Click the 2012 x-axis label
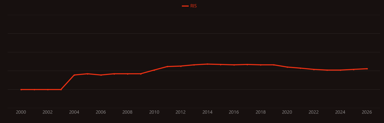 [181, 112]
